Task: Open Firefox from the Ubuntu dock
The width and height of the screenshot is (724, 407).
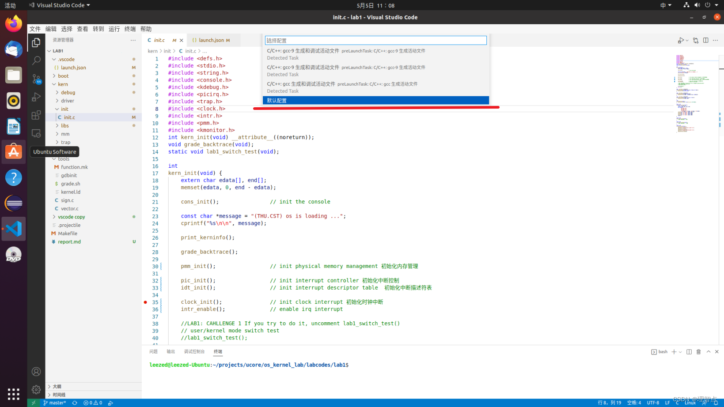Action: (x=14, y=23)
